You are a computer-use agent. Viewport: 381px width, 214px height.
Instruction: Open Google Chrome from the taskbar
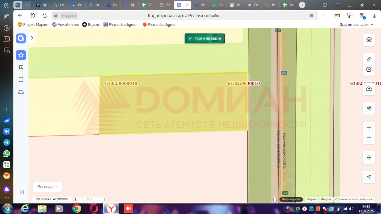pos(76,209)
